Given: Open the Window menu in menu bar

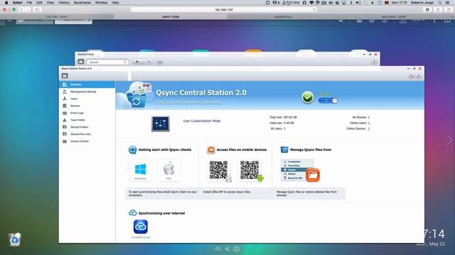Looking at the screenshot, I should pos(101,3).
